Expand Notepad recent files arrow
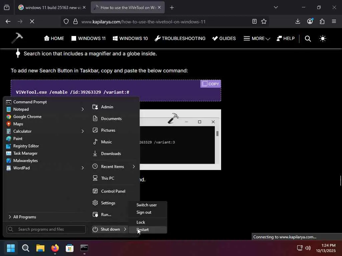342x256 pixels. click(83, 109)
